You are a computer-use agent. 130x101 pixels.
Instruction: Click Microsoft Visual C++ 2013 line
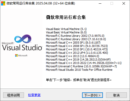72,56
